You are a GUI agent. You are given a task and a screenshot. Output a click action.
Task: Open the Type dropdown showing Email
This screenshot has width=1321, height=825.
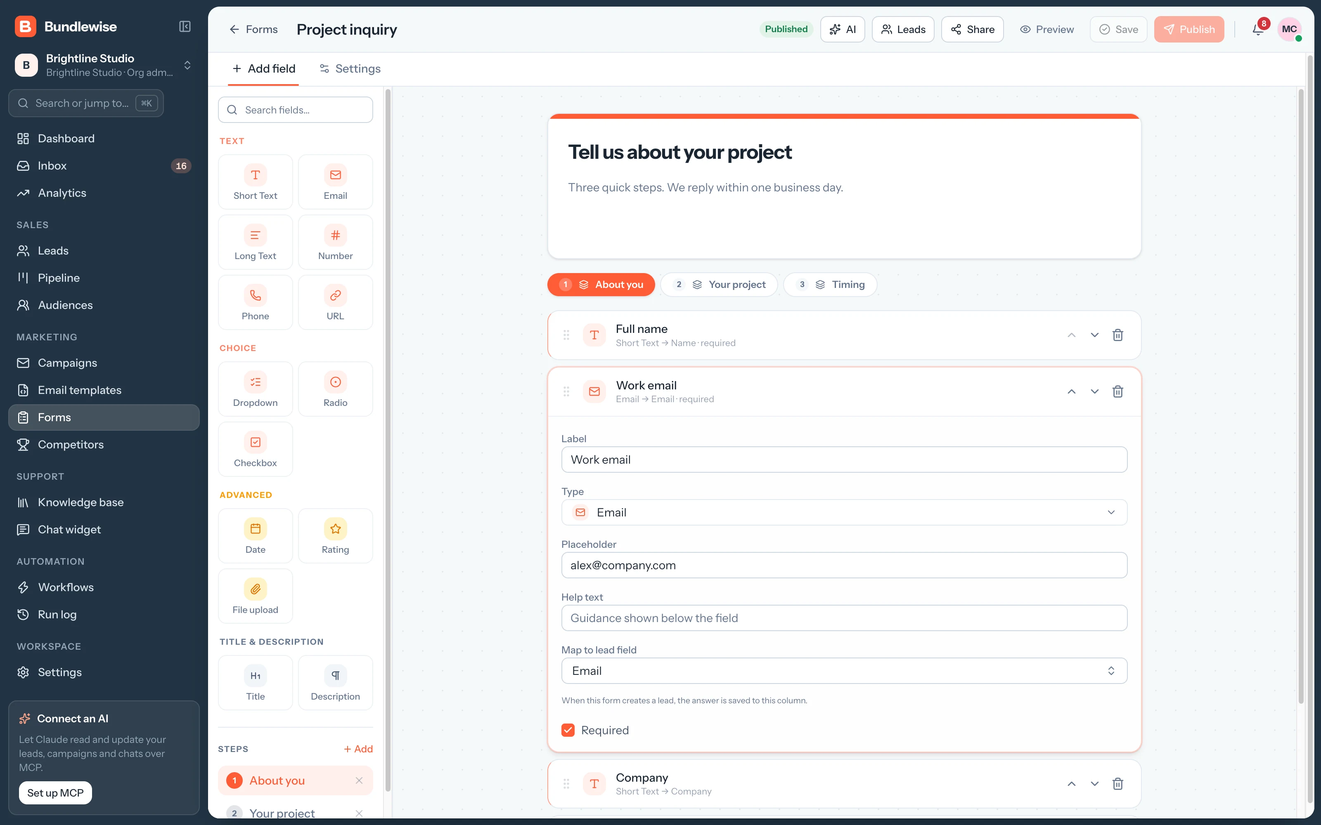click(x=844, y=512)
